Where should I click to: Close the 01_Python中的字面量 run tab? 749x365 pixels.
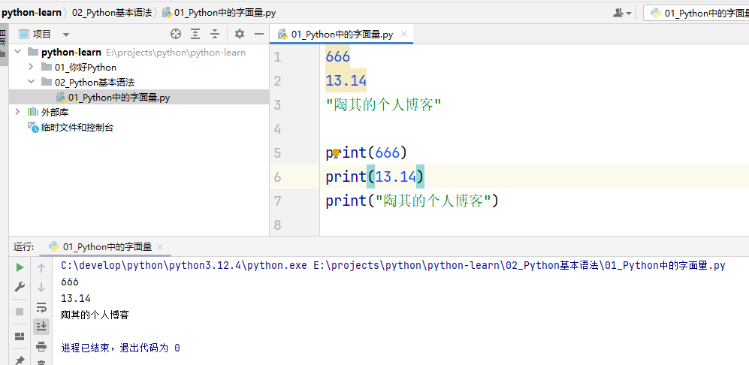(160, 247)
